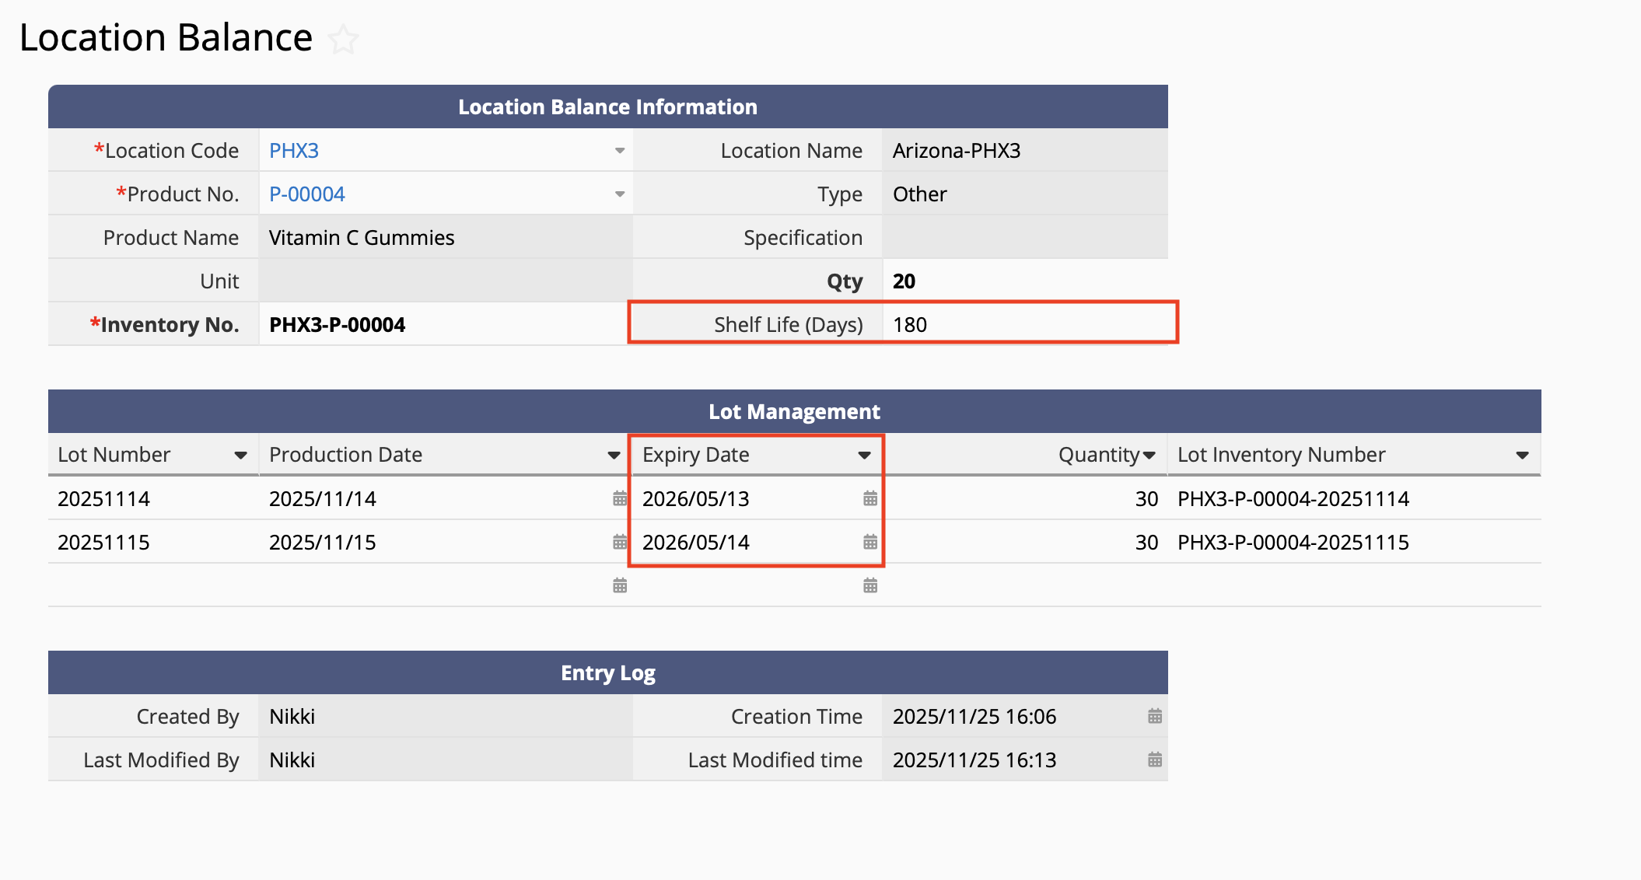Screen dimensions: 1641x880
Task: Open calendar for 2025/11/14 production date
Action: (619, 498)
